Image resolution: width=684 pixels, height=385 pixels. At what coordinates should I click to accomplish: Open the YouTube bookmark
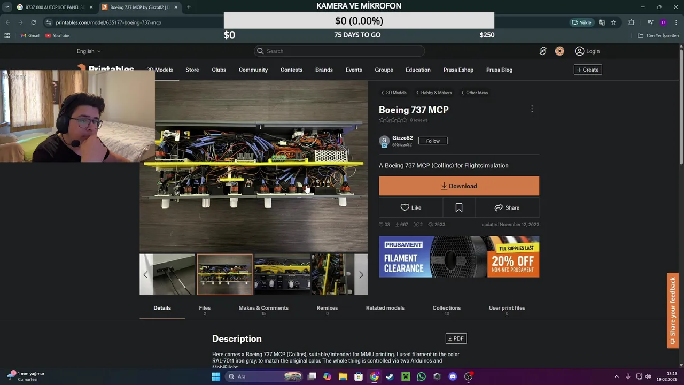pos(58,36)
